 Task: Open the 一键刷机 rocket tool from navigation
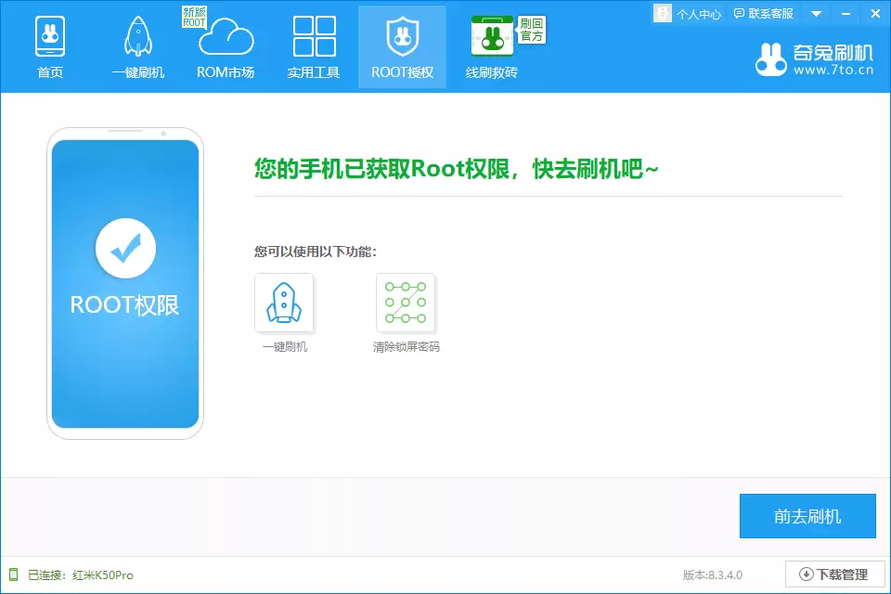click(136, 37)
